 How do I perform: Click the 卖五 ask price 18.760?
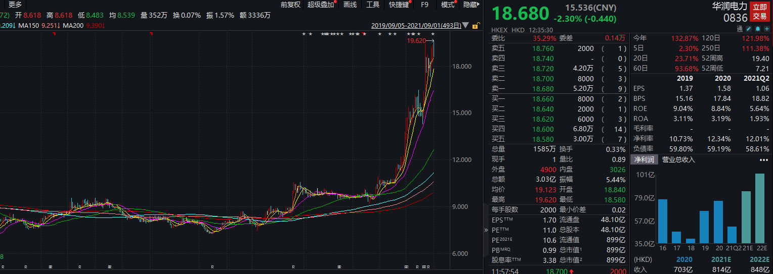coord(543,48)
